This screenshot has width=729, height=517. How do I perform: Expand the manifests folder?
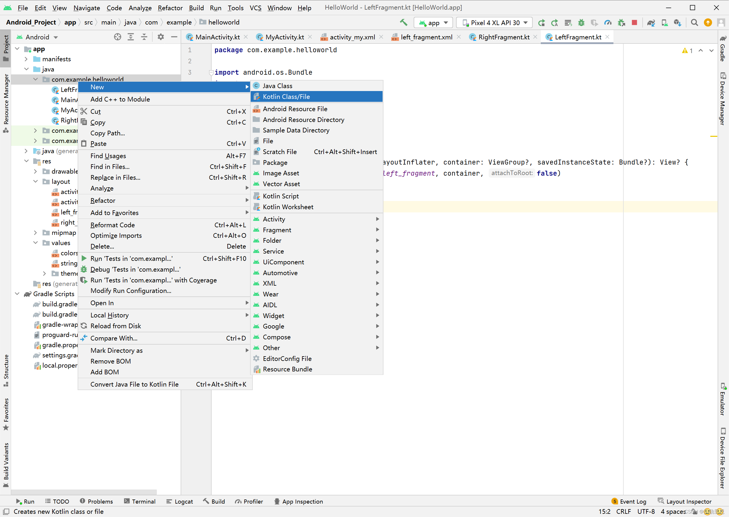point(27,59)
